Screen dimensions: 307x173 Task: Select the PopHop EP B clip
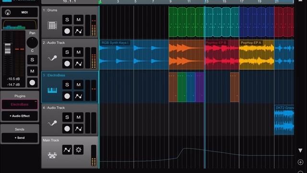click(222, 55)
